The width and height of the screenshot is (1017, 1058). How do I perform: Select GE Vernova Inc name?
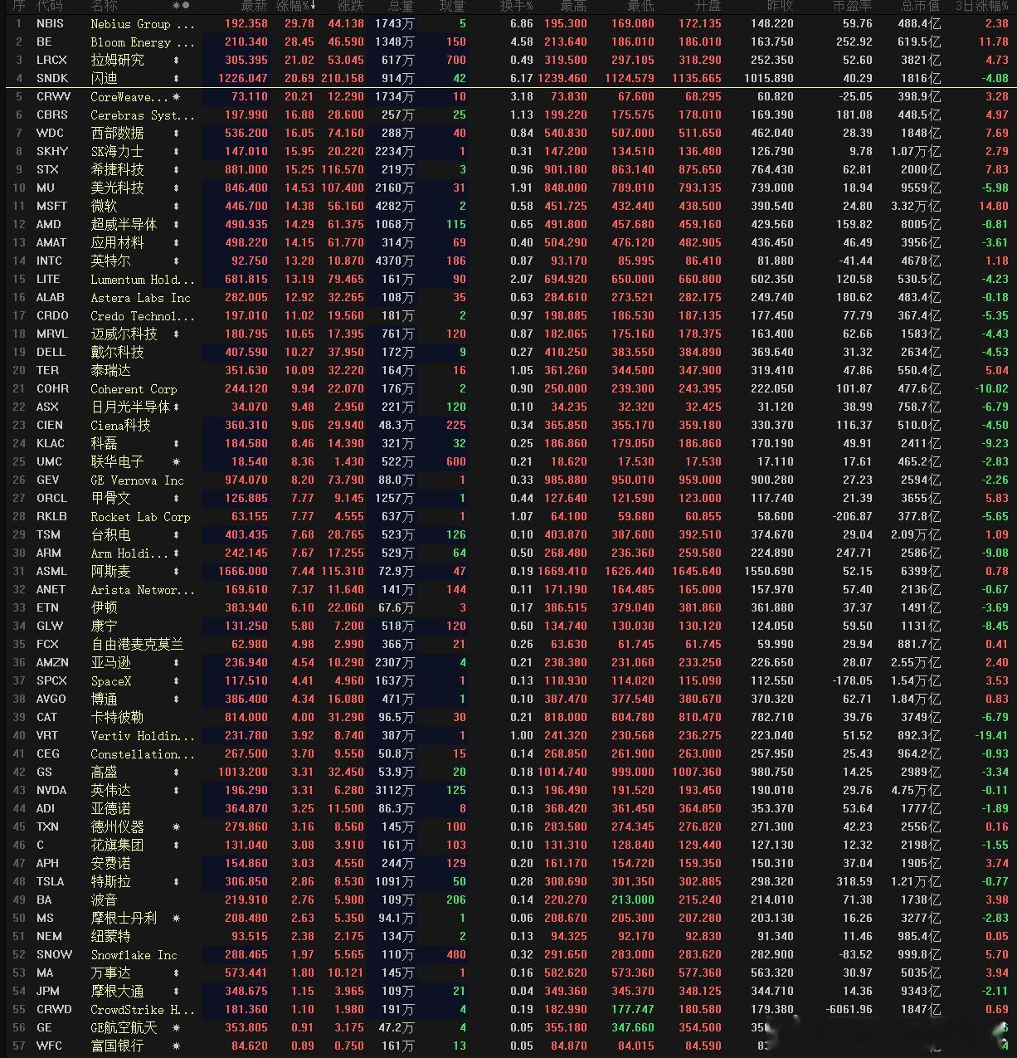click(137, 480)
